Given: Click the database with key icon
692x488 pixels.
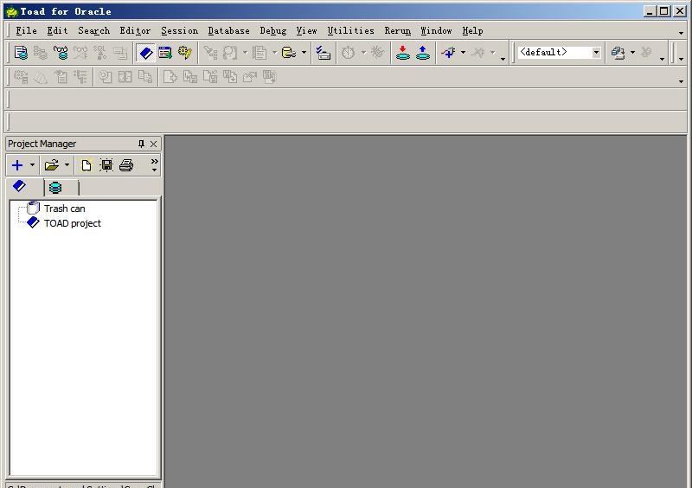Looking at the screenshot, I should pyautogui.click(x=289, y=53).
